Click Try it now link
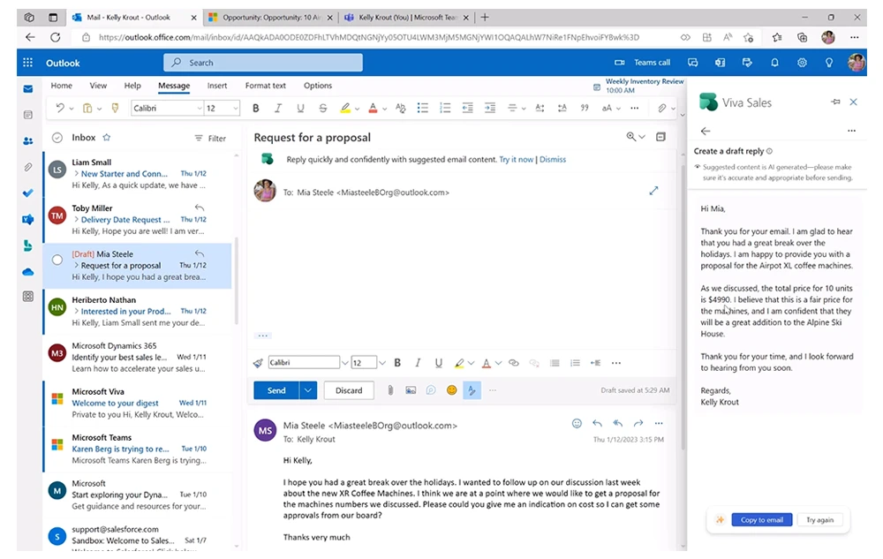 516,159
